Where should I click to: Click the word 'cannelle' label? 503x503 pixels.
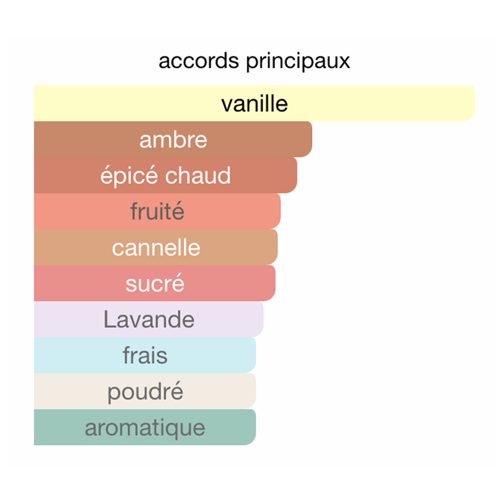click(x=156, y=247)
